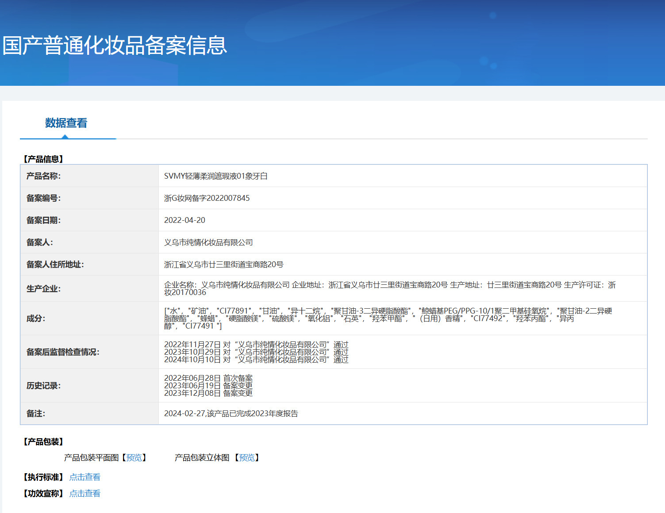Click the 2024年10月10日 inspection record
The width and height of the screenshot is (665, 513).
(x=256, y=360)
